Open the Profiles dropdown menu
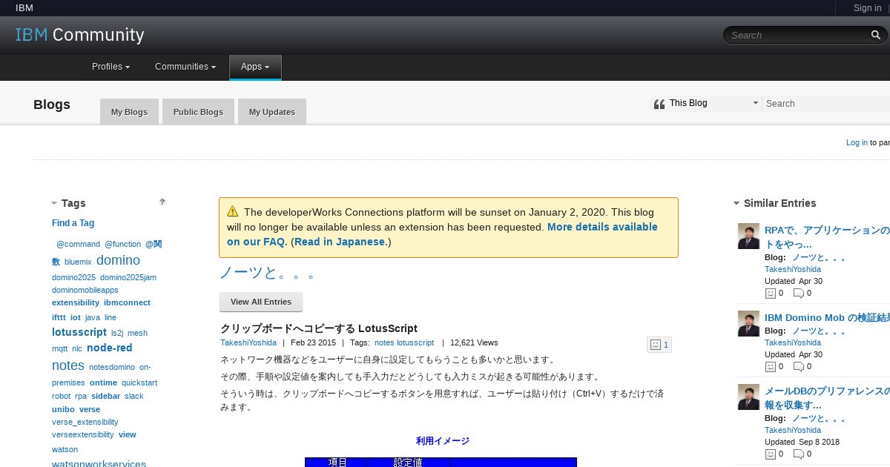Viewport: 890px width, 467px height. pos(111,67)
